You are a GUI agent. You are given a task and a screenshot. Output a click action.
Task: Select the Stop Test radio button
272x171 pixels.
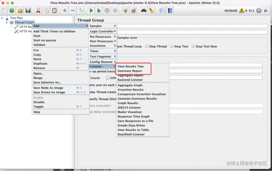coord(172,46)
